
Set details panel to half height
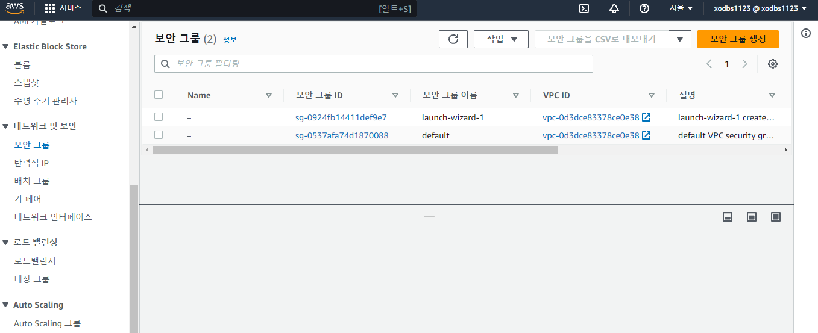[x=752, y=217]
